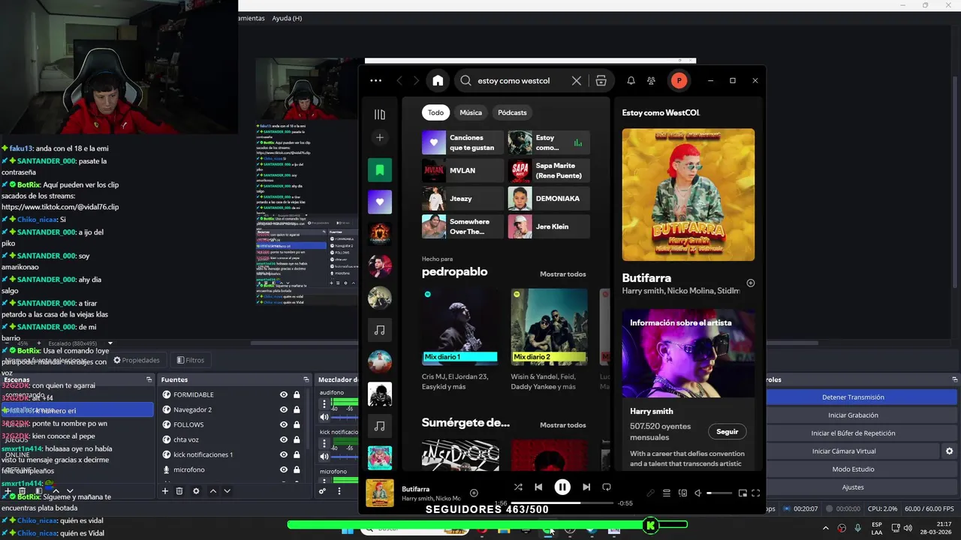
Task: Open Filtros for the source
Action: point(191,360)
